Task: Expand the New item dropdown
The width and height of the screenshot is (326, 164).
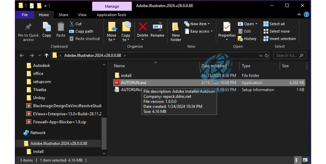Action: [197, 24]
